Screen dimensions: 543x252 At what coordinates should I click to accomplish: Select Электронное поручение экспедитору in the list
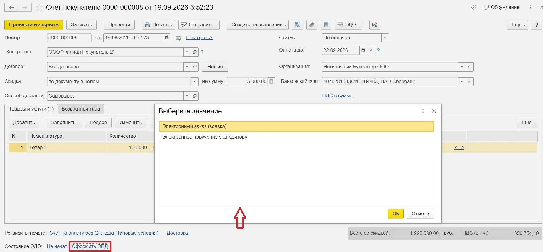(x=296, y=137)
